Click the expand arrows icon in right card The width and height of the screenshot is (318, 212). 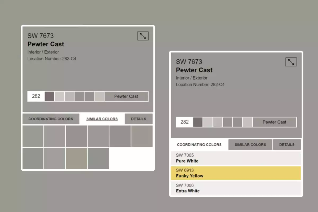point(291,62)
